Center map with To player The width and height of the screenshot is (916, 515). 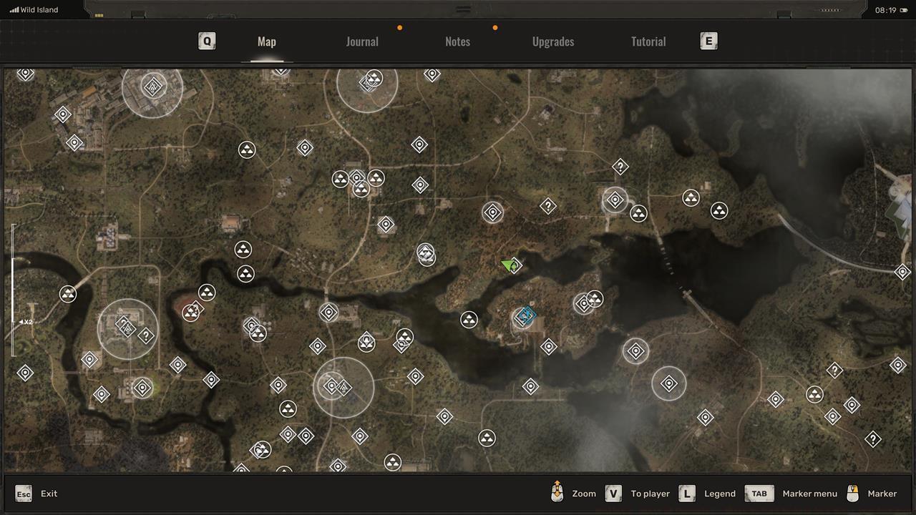click(x=650, y=494)
